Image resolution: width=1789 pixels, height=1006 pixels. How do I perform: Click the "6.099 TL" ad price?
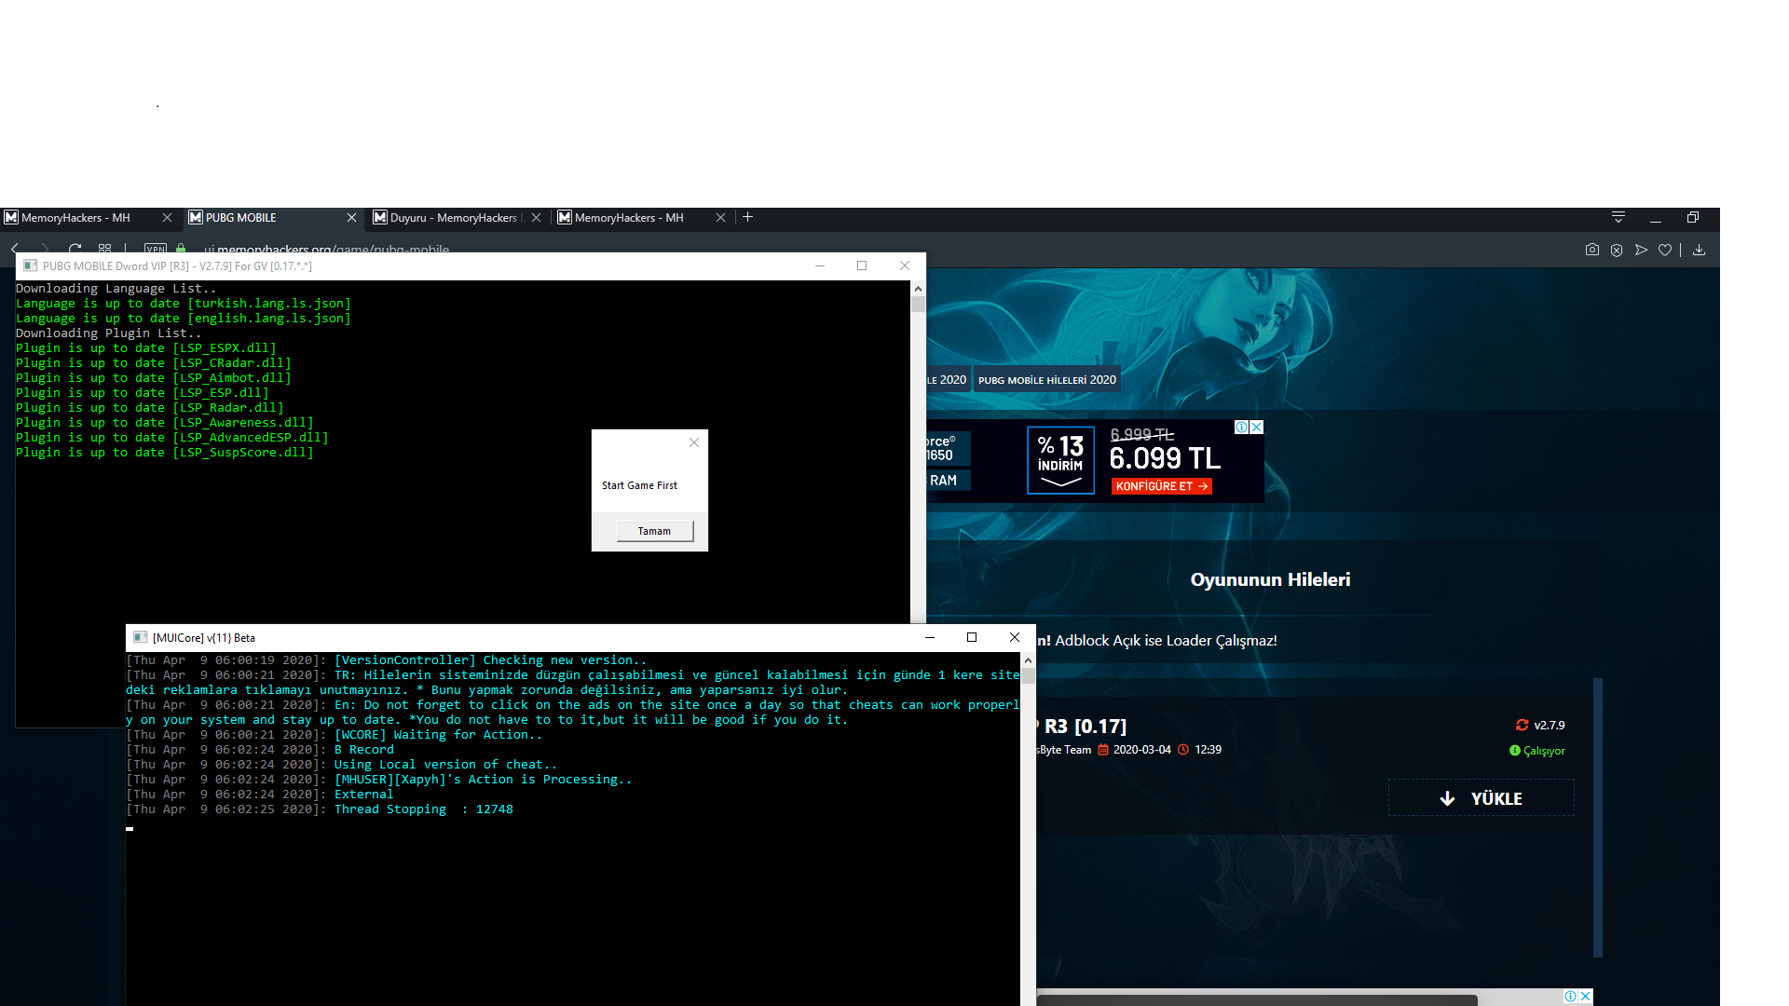point(1165,458)
